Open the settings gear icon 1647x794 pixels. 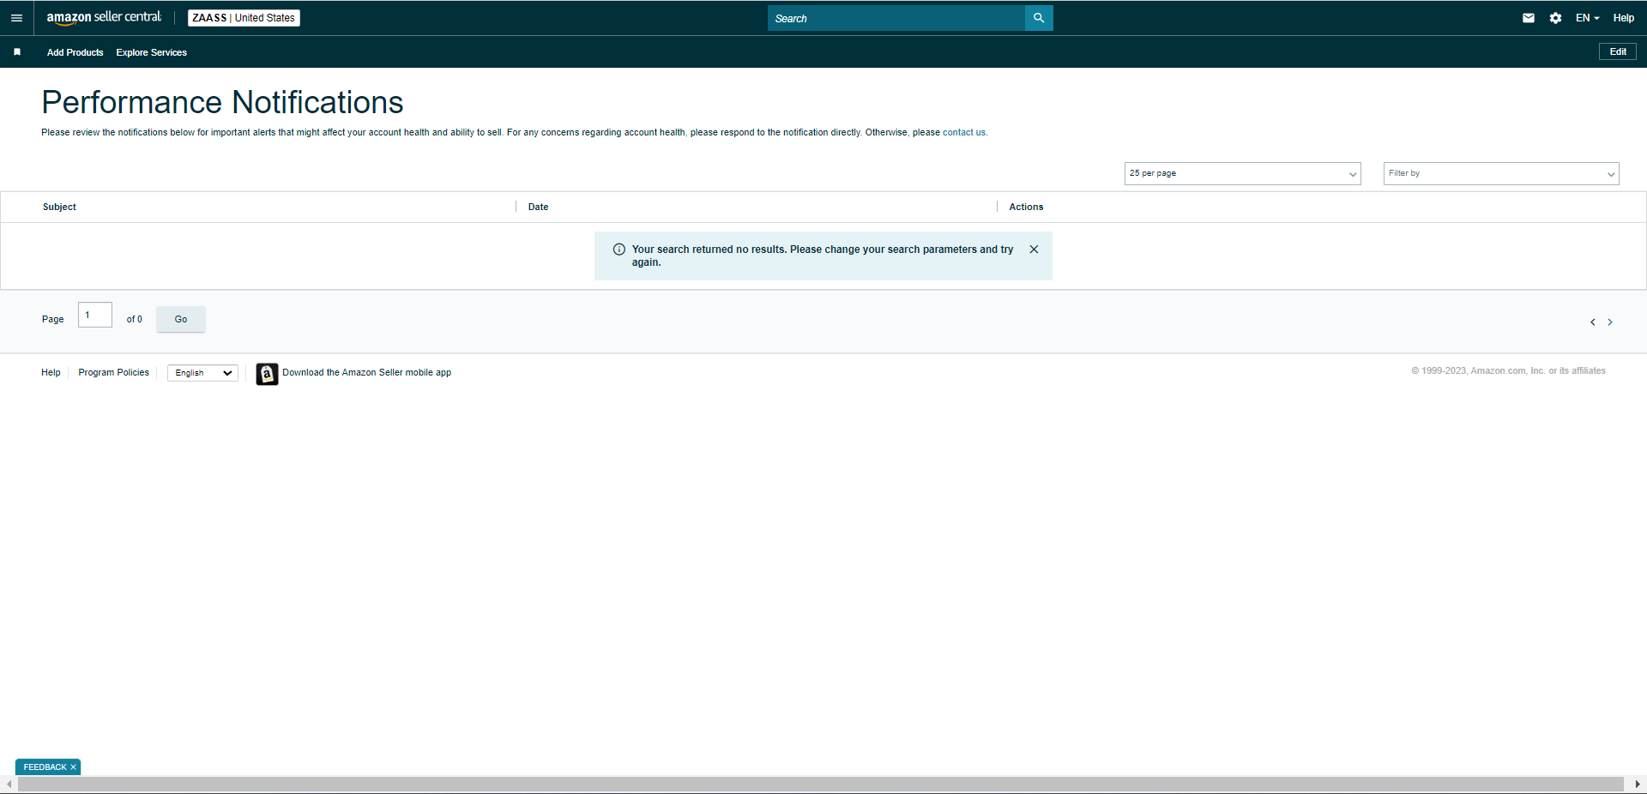tap(1555, 18)
